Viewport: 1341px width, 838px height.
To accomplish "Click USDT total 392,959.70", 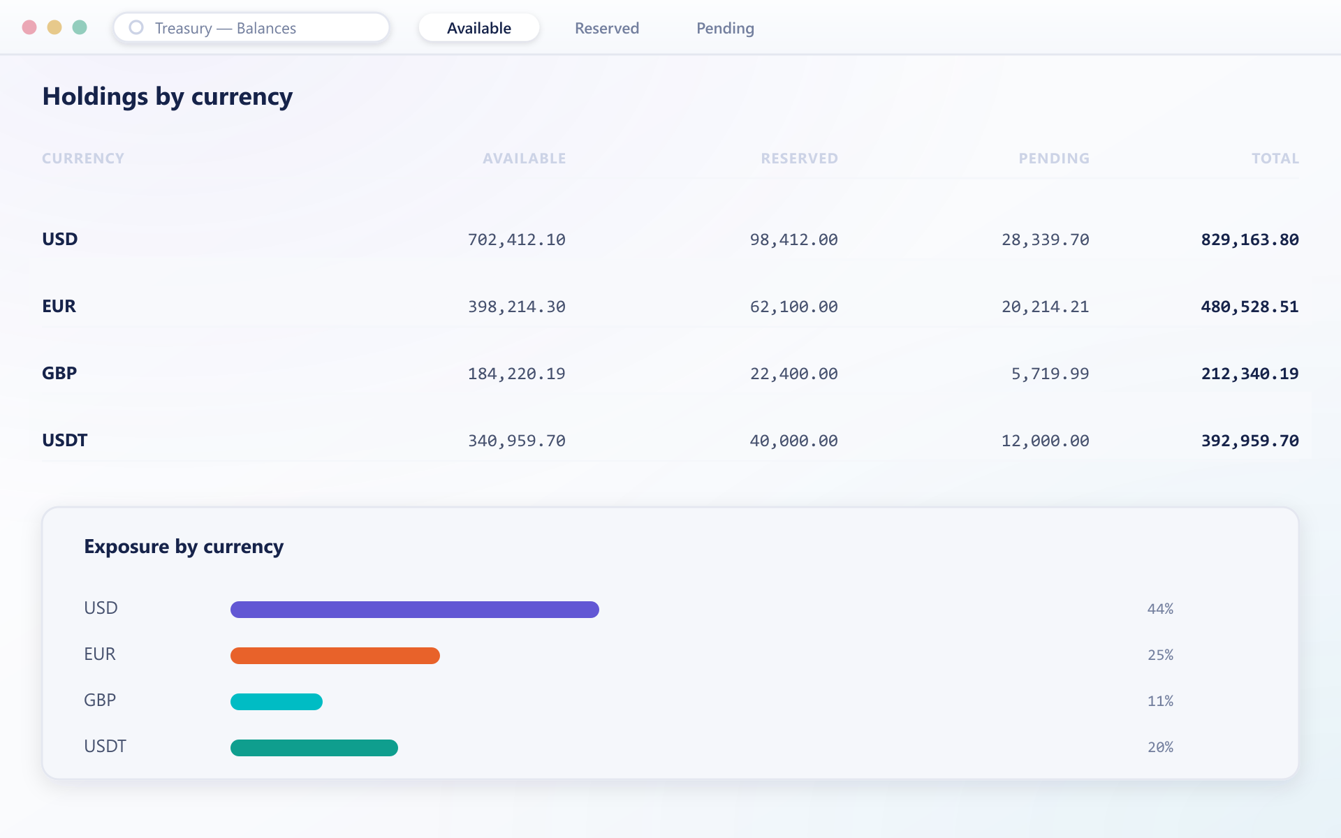I will pos(1250,441).
